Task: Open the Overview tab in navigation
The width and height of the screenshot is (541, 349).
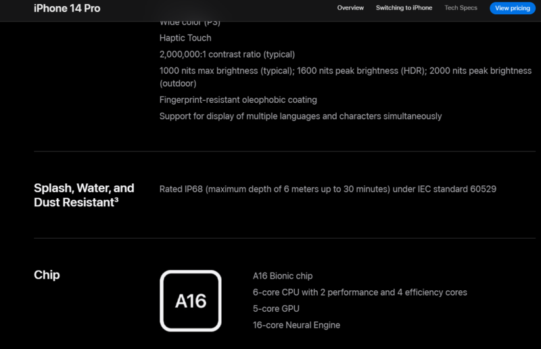Action: click(350, 8)
